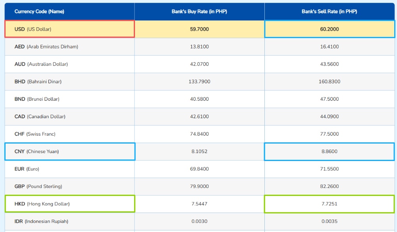Click the USD buy rate 59.7000
Viewport: 397px width, 232px height.
(x=199, y=29)
